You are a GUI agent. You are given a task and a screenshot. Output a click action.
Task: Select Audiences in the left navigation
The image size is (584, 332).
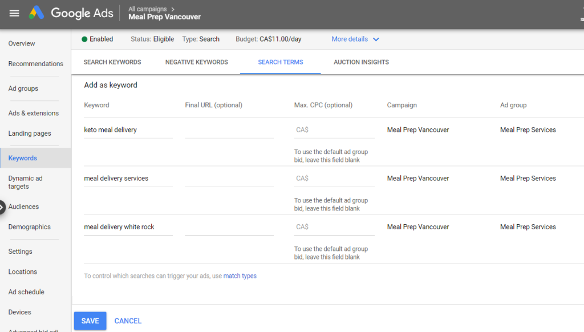(x=23, y=207)
